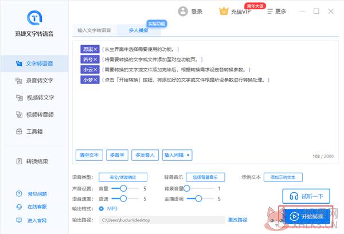Switch to the 输入文字转语音 tab

(x=94, y=30)
